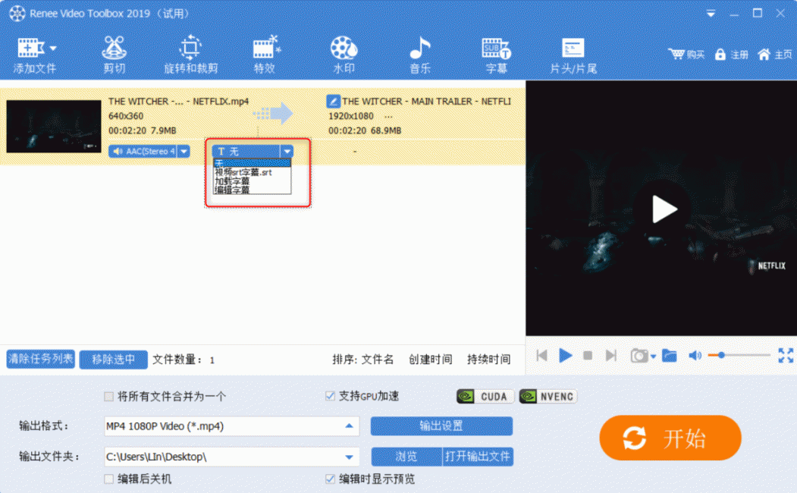
Task: Sort by 创建时间
Action: (x=431, y=360)
